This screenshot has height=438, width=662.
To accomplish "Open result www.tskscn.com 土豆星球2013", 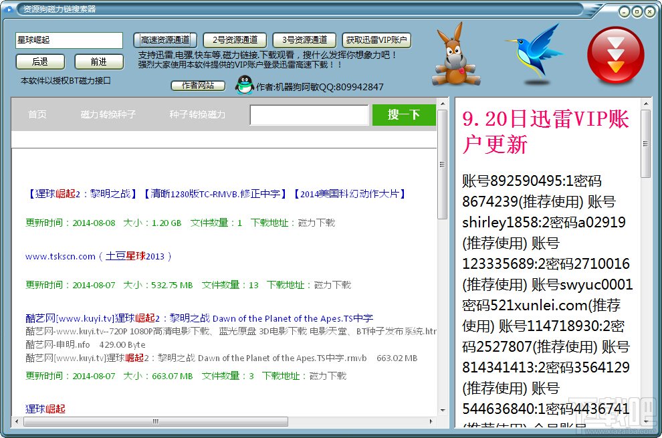I will click(x=98, y=256).
